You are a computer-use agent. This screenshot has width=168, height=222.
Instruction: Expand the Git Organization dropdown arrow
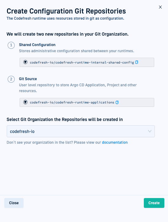click(x=150, y=131)
